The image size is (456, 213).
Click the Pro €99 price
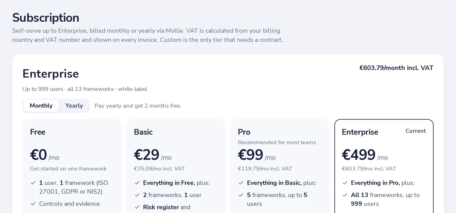click(251, 155)
